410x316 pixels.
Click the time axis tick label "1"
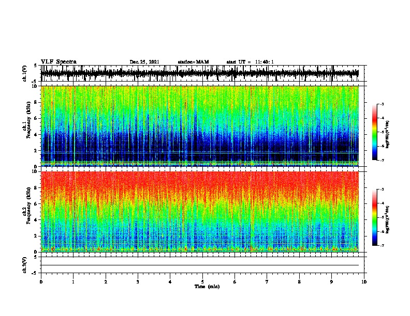point(73,282)
